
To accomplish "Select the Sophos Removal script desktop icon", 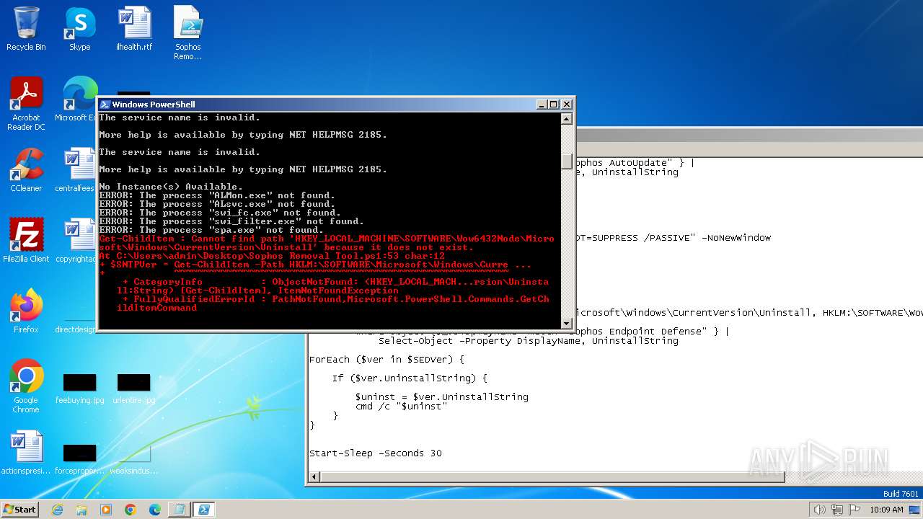I will [x=188, y=33].
